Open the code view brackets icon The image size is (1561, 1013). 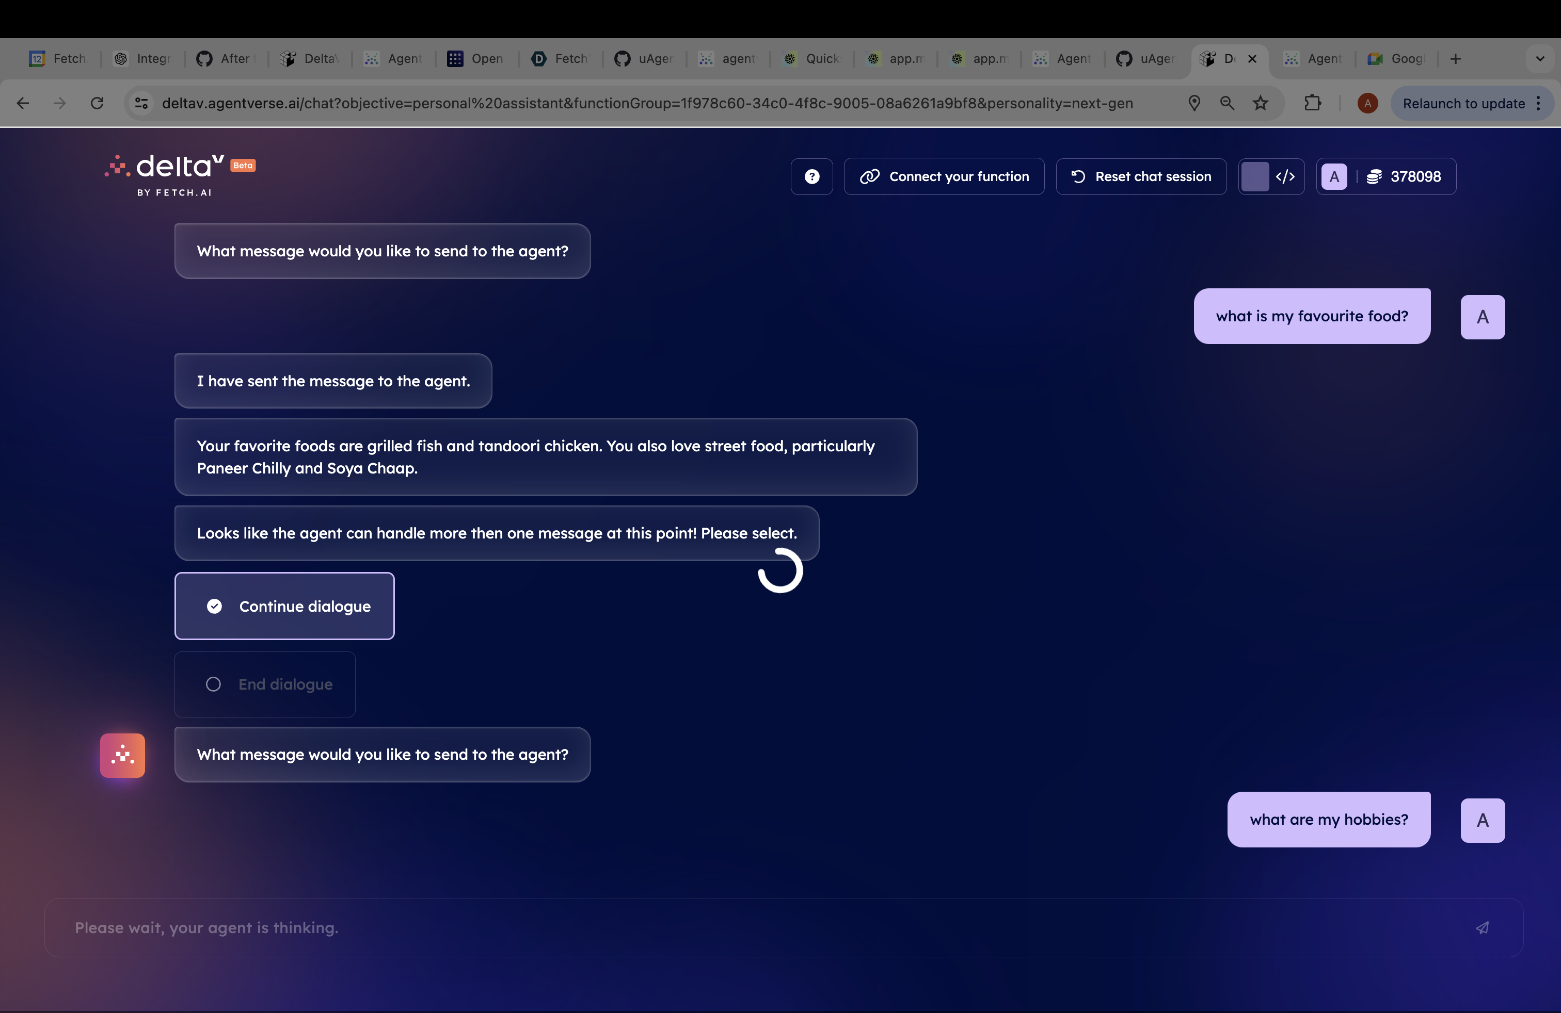1285,176
